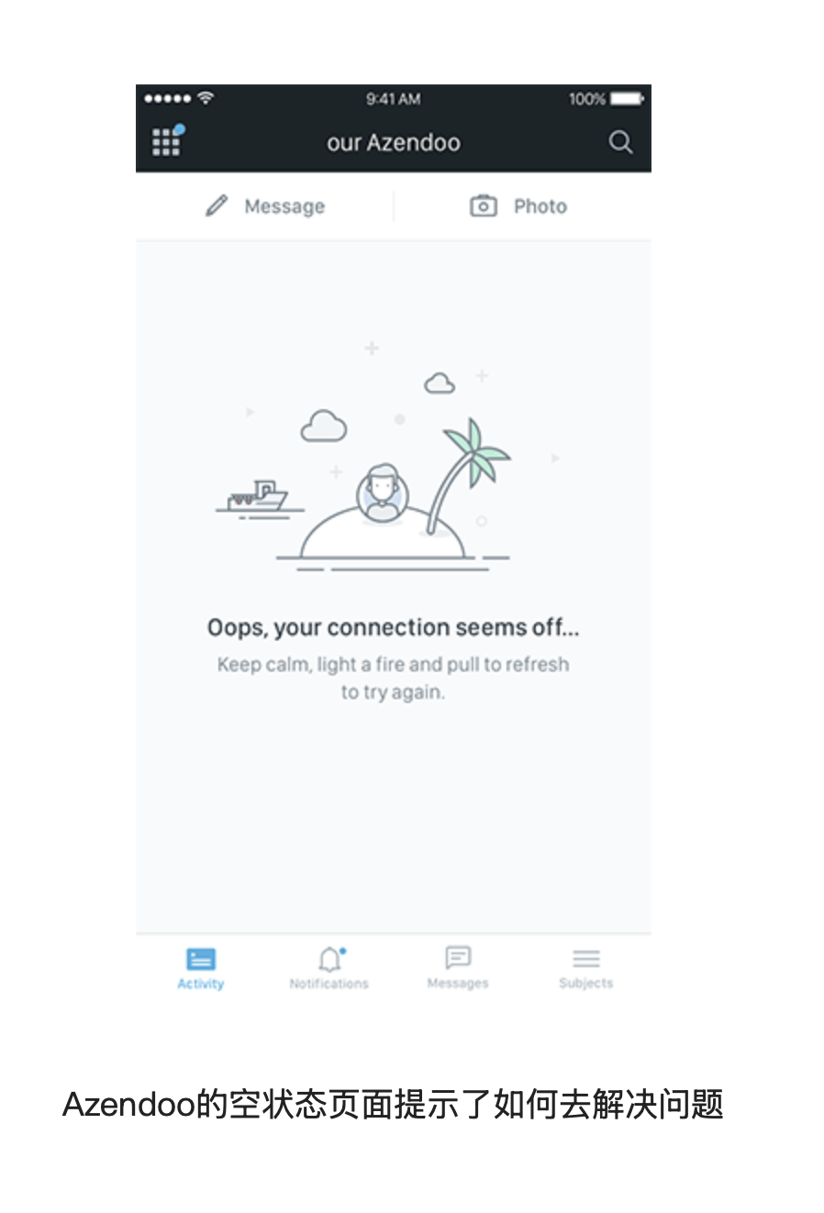
Task: Click the camera Photo icon
Action: pyautogui.click(x=484, y=206)
